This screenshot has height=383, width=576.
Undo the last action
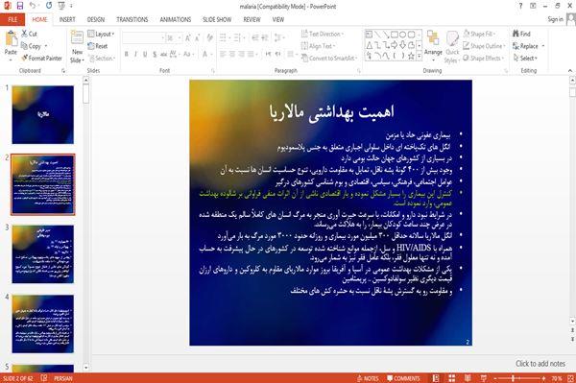tap(33, 6)
